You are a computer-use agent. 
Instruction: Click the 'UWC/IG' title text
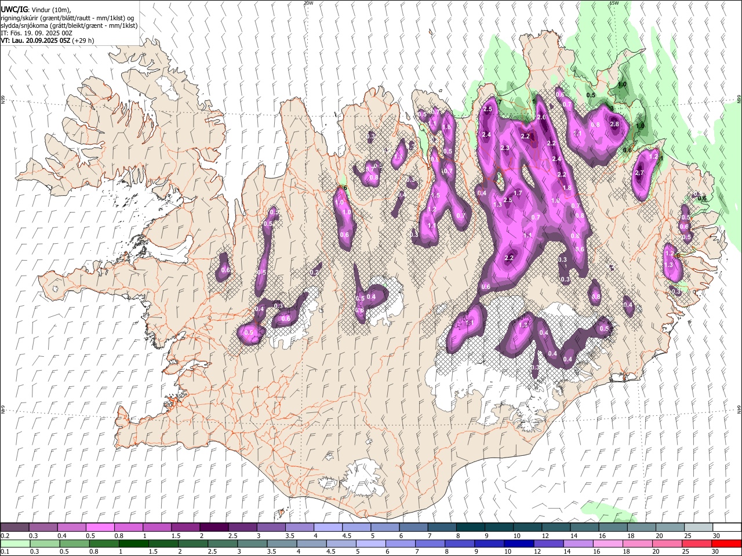pos(13,9)
